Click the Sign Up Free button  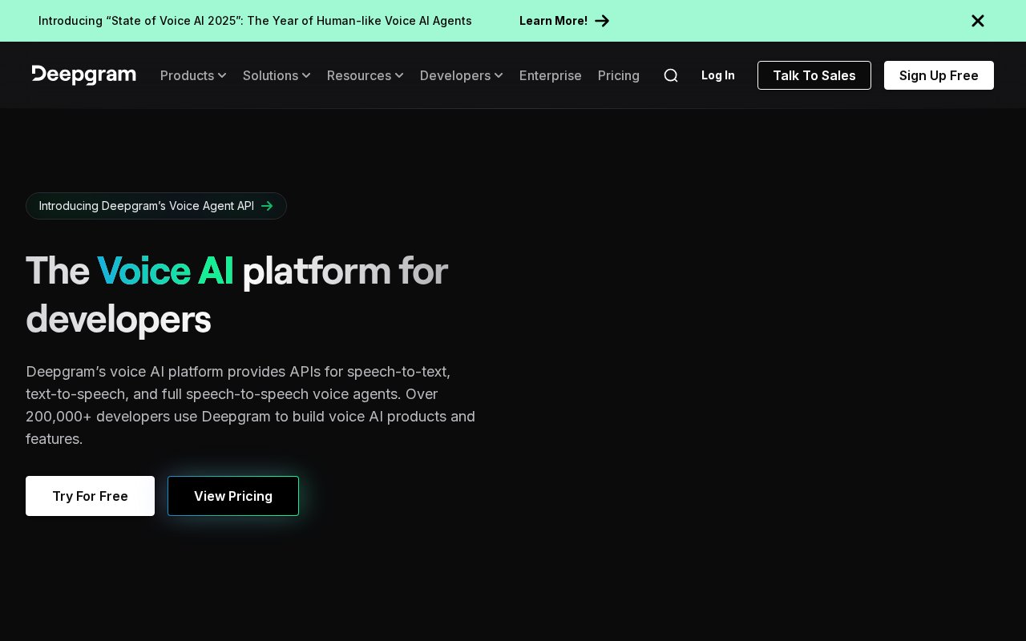pyautogui.click(x=939, y=75)
